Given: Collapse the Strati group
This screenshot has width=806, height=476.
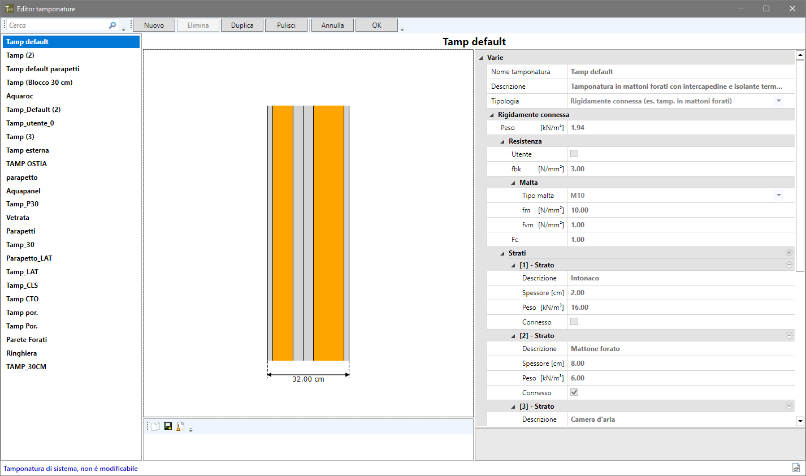Looking at the screenshot, I should coord(502,253).
